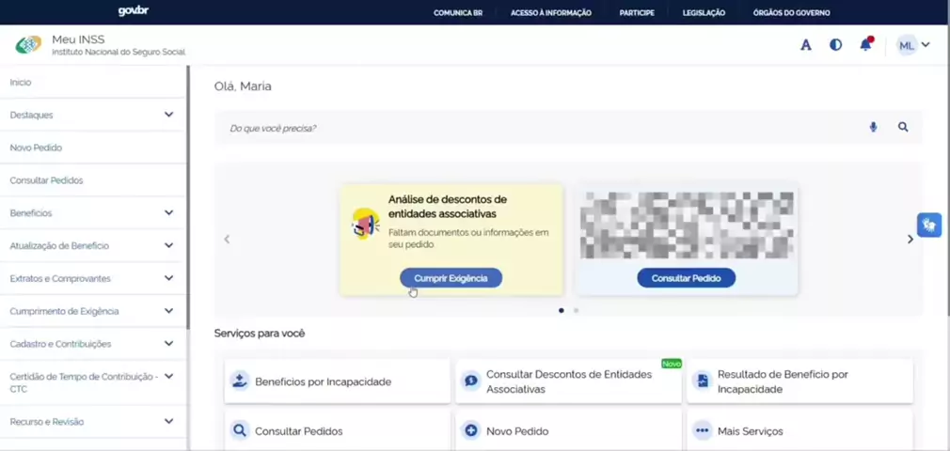Viewport: 950px width, 451px height.
Task: Open Acesso à Informação top menu
Action: (x=550, y=13)
